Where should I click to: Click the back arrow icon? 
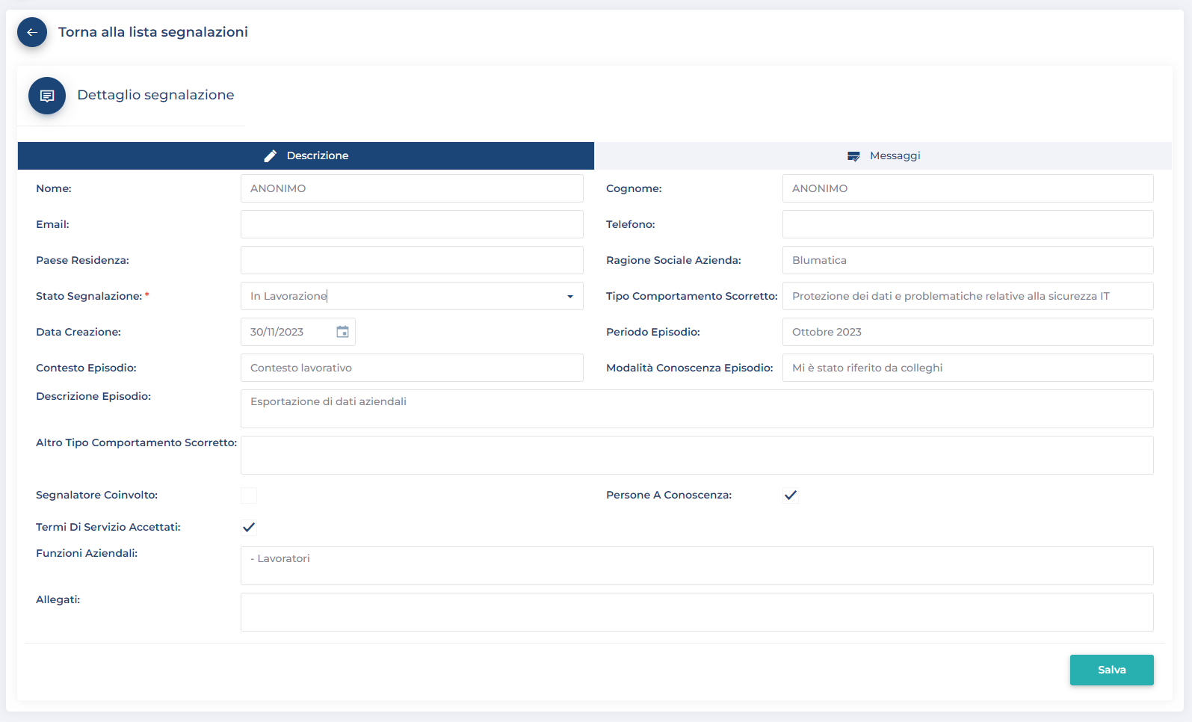[32, 32]
